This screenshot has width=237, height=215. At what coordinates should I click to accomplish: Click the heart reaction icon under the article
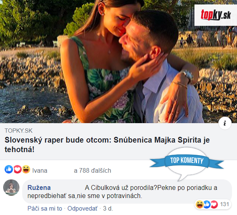click(18, 169)
